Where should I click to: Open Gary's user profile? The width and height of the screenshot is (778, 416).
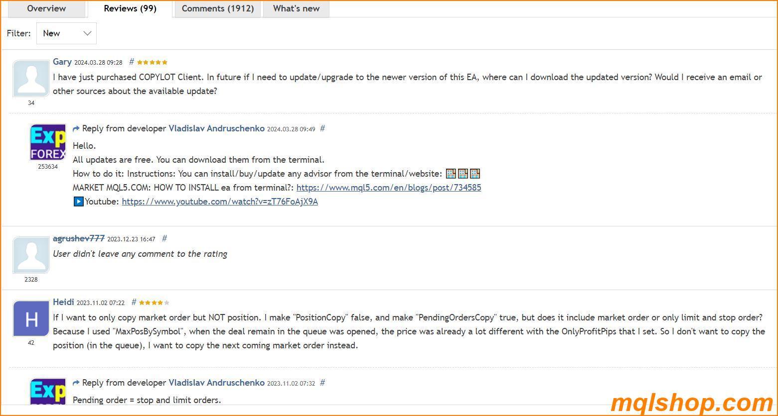62,62
